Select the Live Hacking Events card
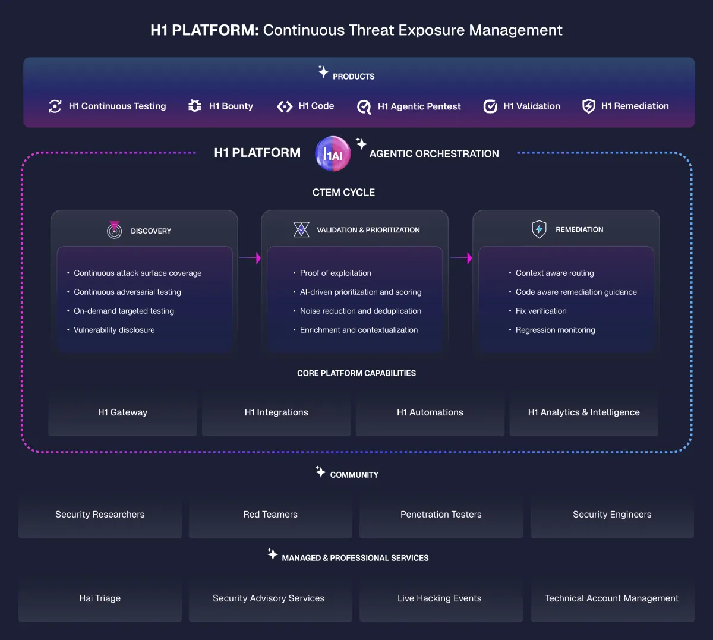This screenshot has height=640, width=713. coord(441,598)
